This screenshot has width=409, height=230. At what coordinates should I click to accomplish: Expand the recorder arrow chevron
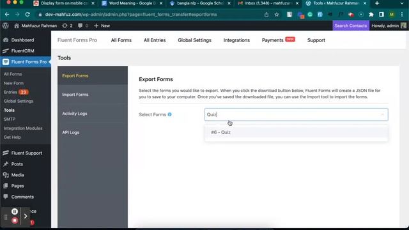26,216
